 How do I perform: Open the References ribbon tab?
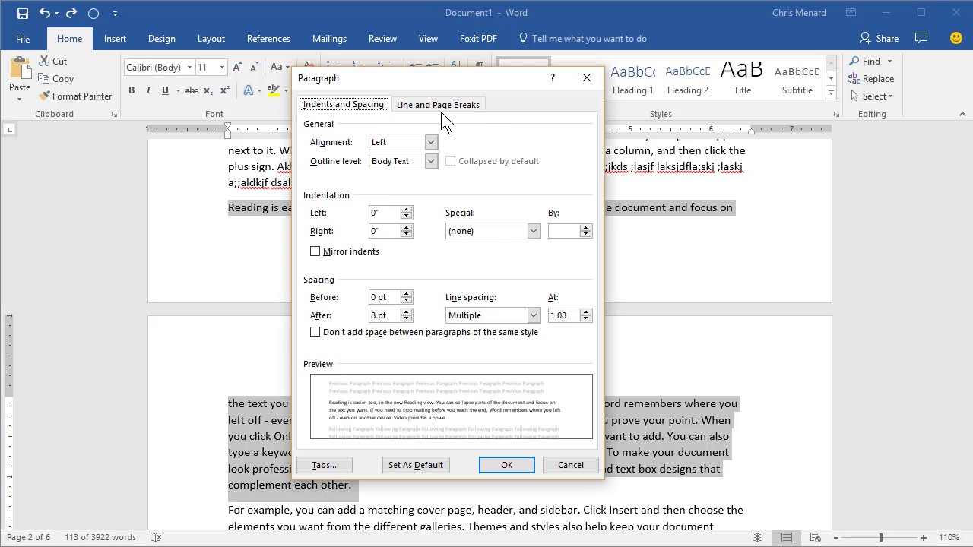pos(268,39)
